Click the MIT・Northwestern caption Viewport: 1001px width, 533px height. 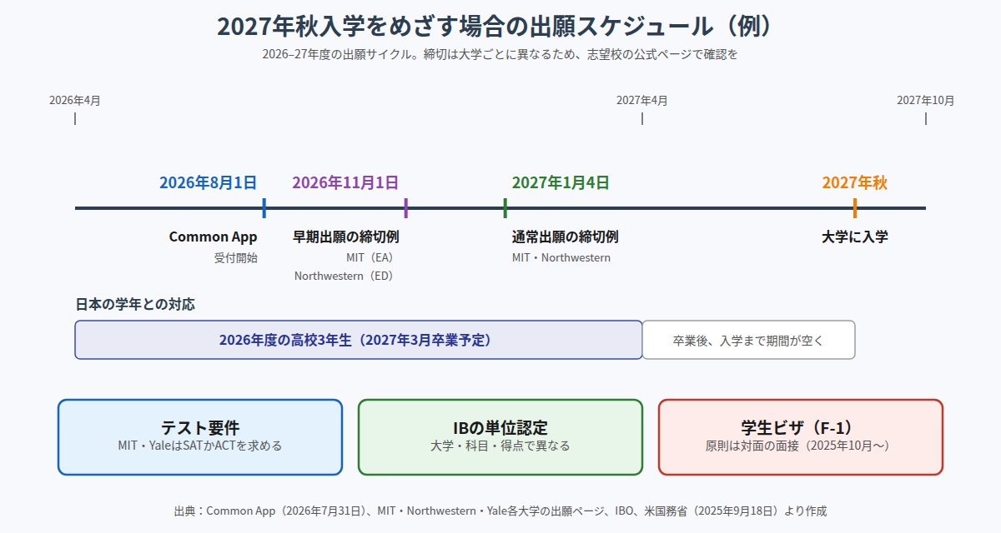[561, 257]
